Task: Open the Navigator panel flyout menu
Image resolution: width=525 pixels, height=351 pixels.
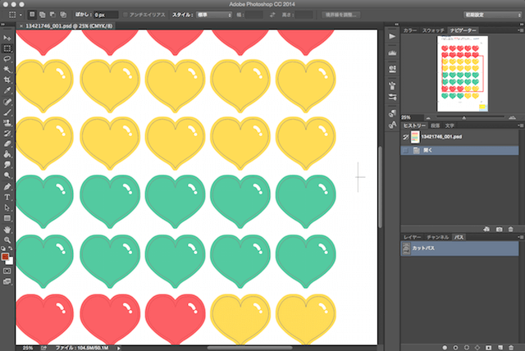Action: [521, 30]
